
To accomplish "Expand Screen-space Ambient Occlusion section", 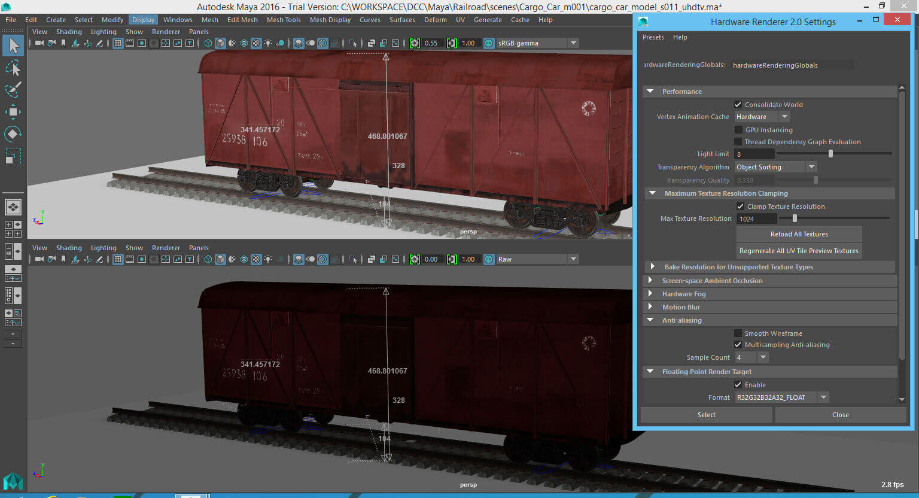I will pos(650,280).
